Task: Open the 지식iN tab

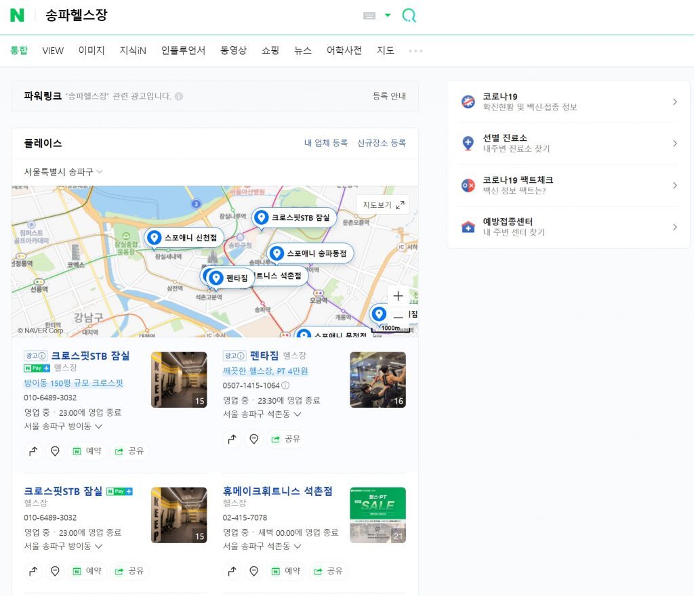Action: click(133, 50)
